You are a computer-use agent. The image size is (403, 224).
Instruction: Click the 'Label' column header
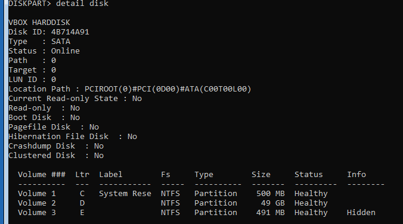(111, 175)
